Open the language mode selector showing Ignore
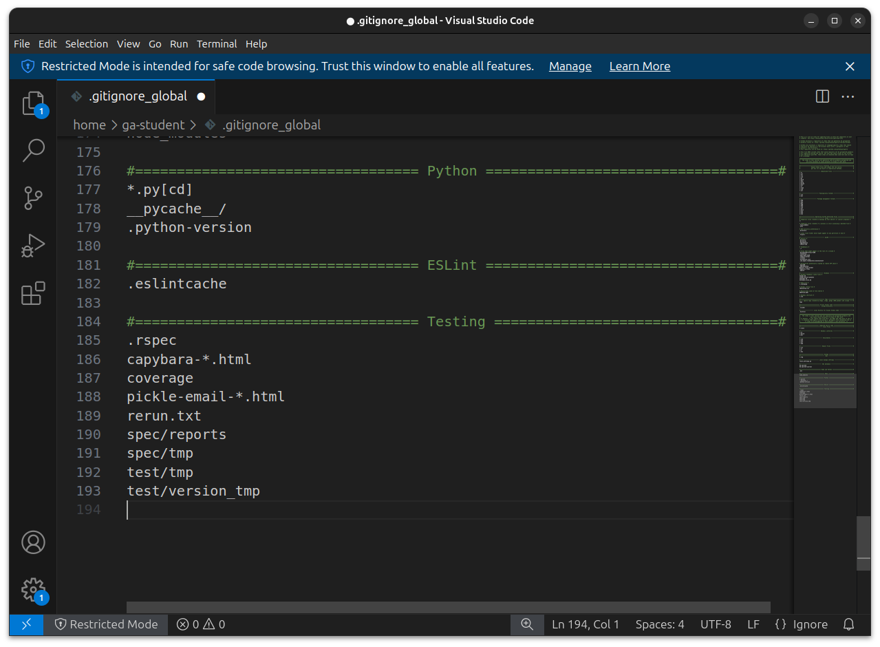 802,624
